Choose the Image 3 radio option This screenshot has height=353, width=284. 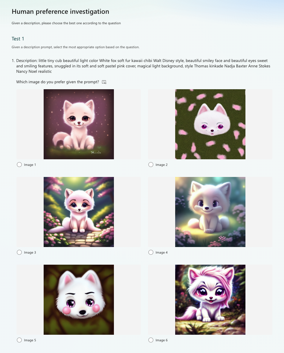click(x=19, y=252)
